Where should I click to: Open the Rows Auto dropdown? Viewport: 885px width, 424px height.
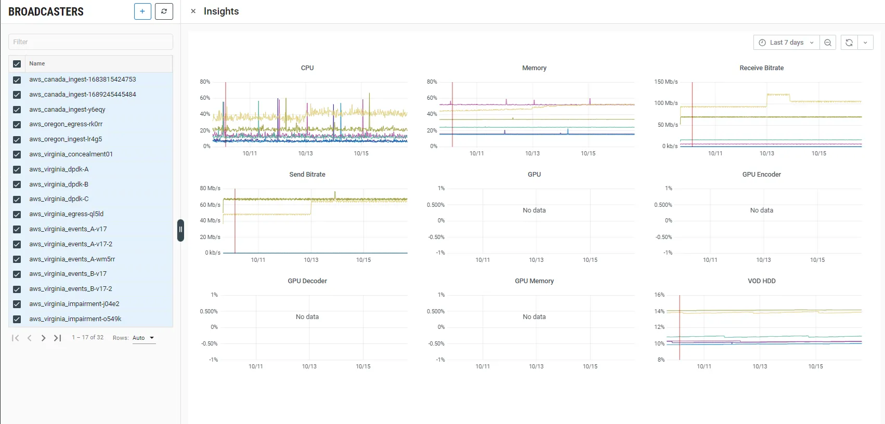[144, 338]
